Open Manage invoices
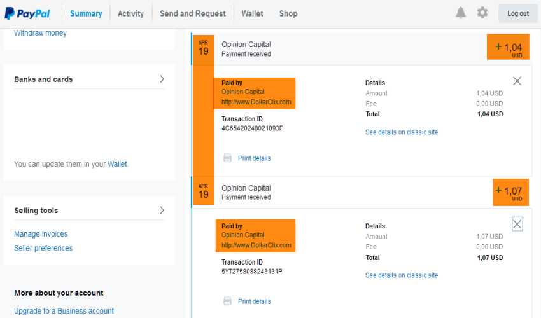541x318 pixels. coord(41,234)
